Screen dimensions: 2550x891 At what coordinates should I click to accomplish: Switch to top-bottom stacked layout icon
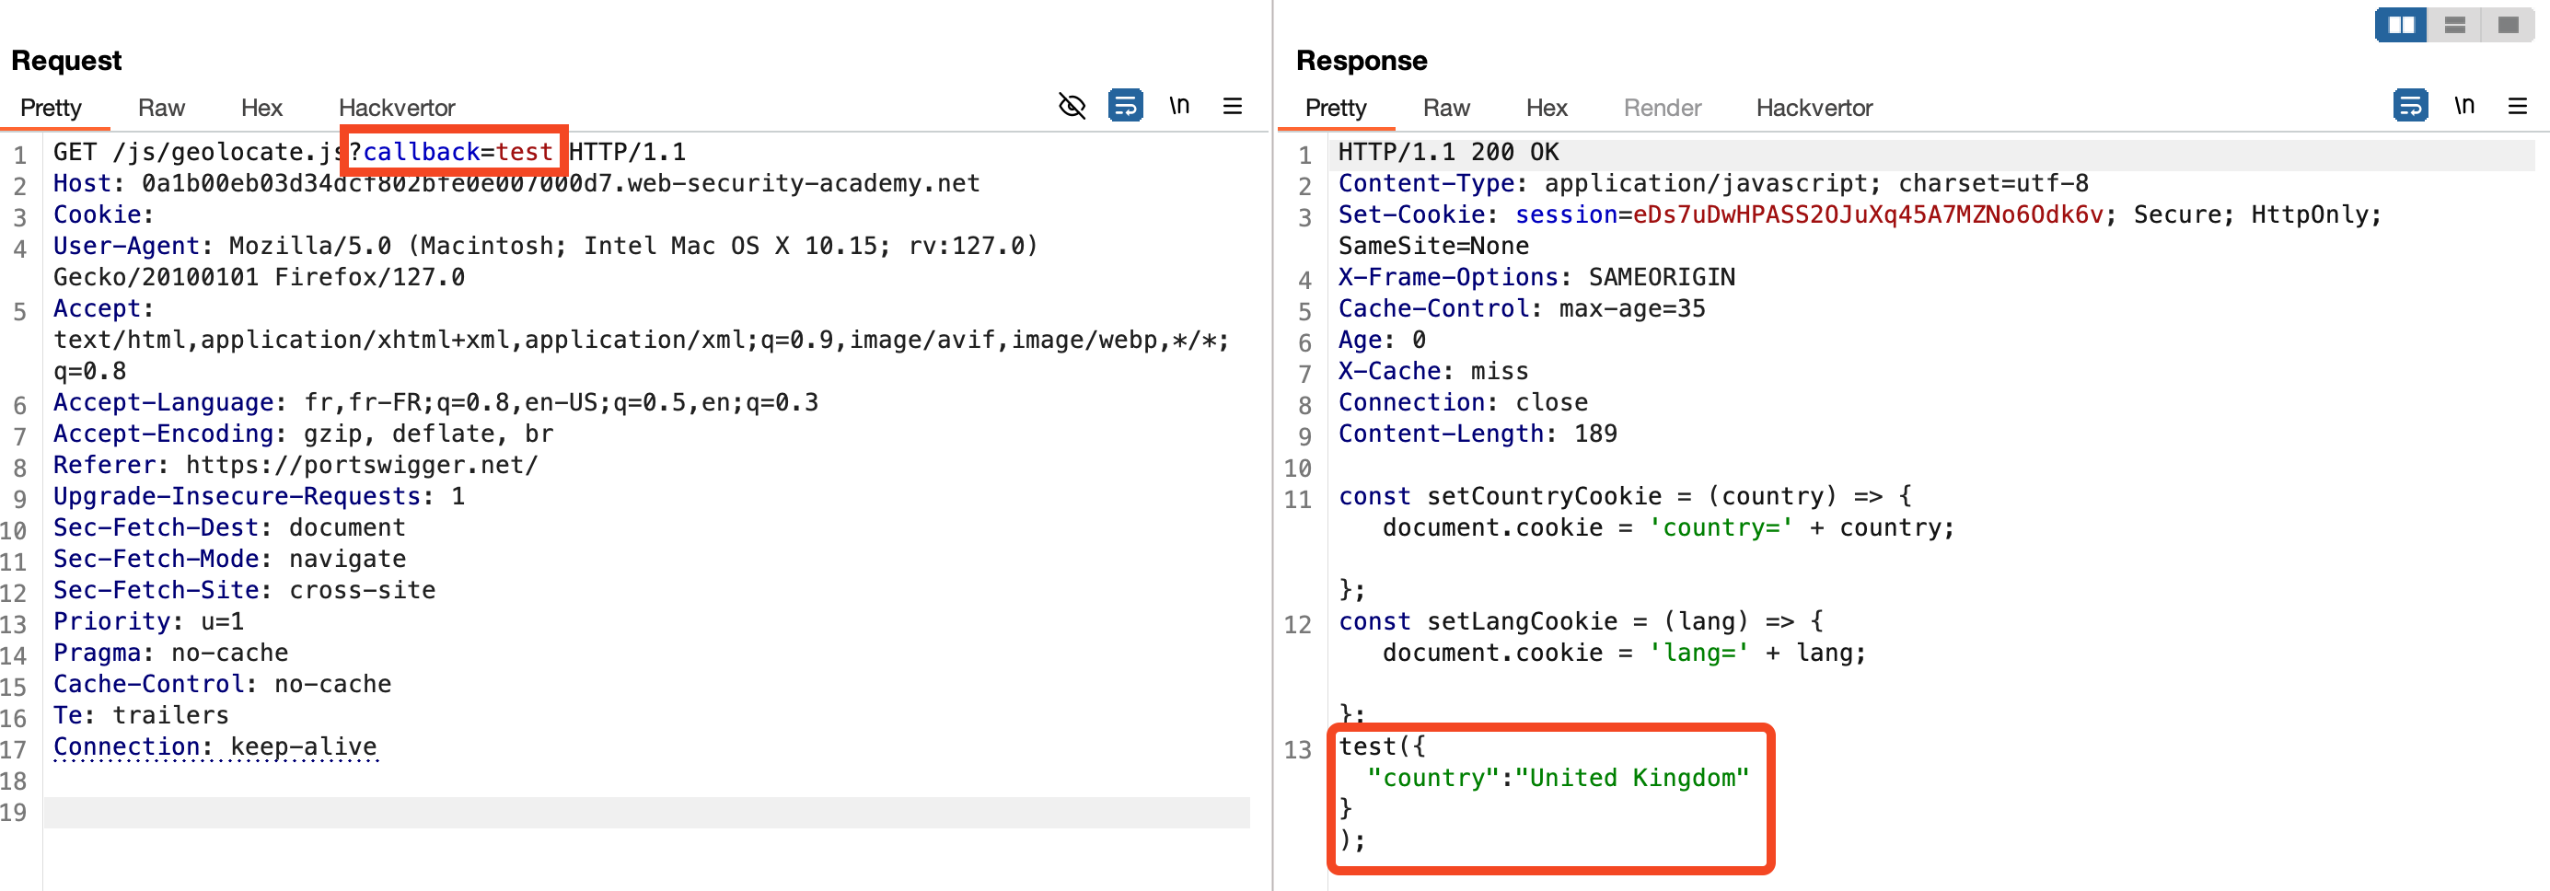[x=2454, y=25]
